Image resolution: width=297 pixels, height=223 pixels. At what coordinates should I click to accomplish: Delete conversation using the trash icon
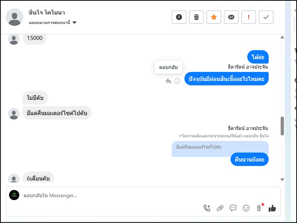coord(196,17)
